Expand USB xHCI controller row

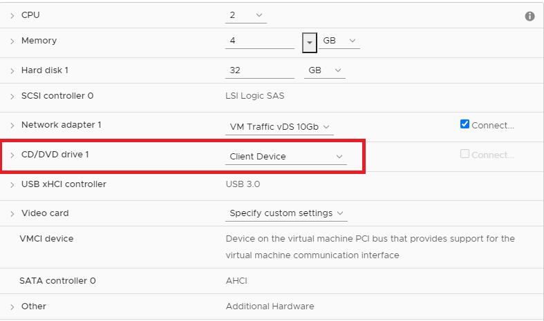(12, 185)
